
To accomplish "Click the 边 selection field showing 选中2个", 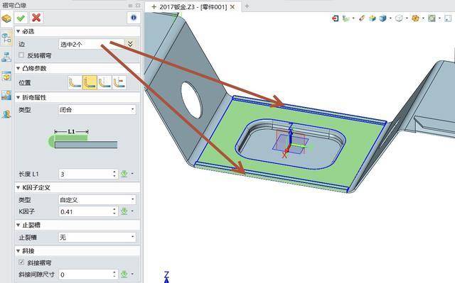I will click(x=92, y=44).
